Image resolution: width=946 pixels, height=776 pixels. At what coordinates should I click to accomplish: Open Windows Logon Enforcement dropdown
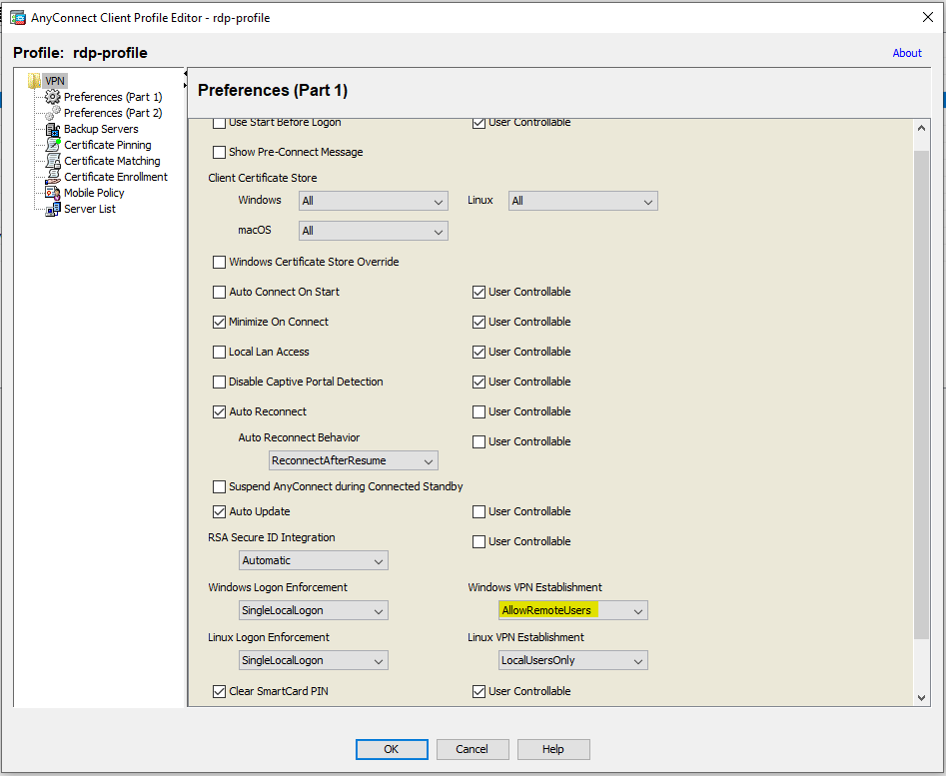click(314, 610)
